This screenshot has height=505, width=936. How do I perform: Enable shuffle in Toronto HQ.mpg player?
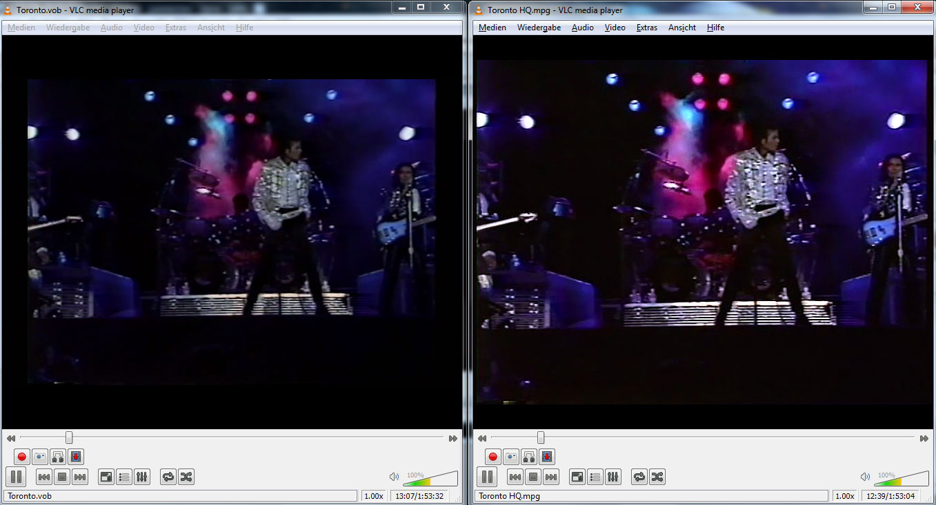coord(657,477)
